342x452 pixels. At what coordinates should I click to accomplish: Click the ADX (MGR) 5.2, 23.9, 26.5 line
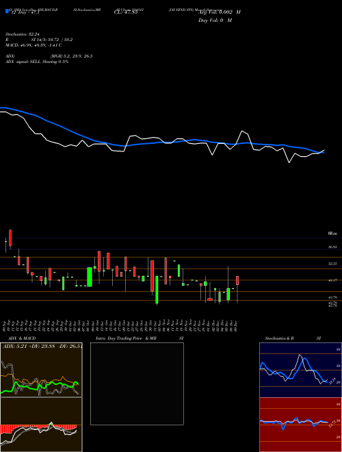(49, 56)
